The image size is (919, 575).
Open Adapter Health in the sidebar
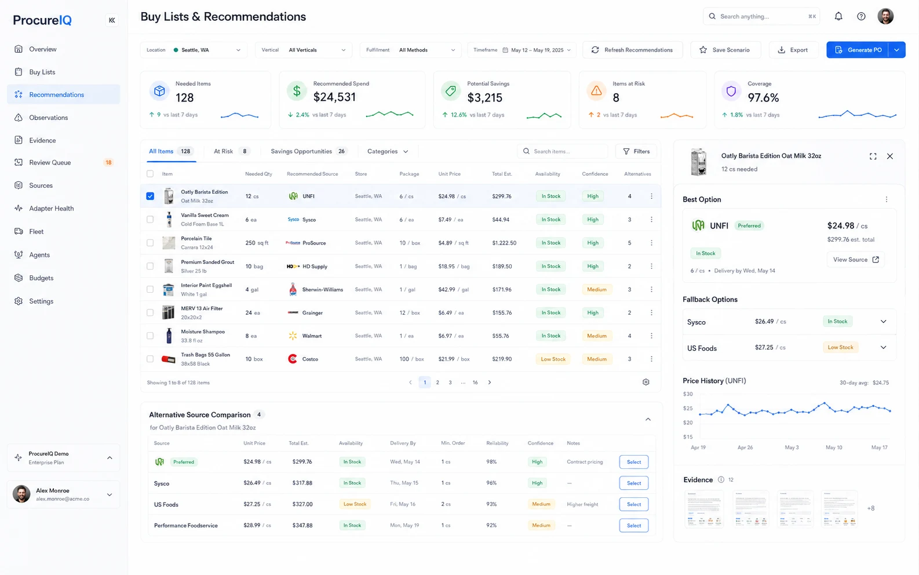point(63,209)
